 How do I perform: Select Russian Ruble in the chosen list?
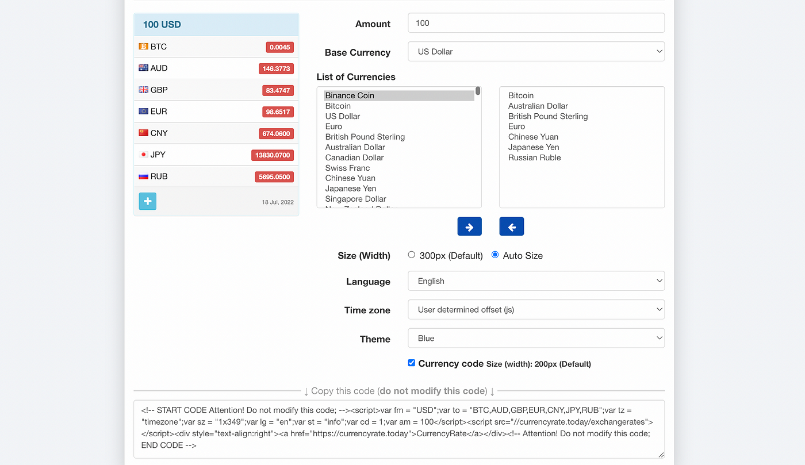pos(582,157)
